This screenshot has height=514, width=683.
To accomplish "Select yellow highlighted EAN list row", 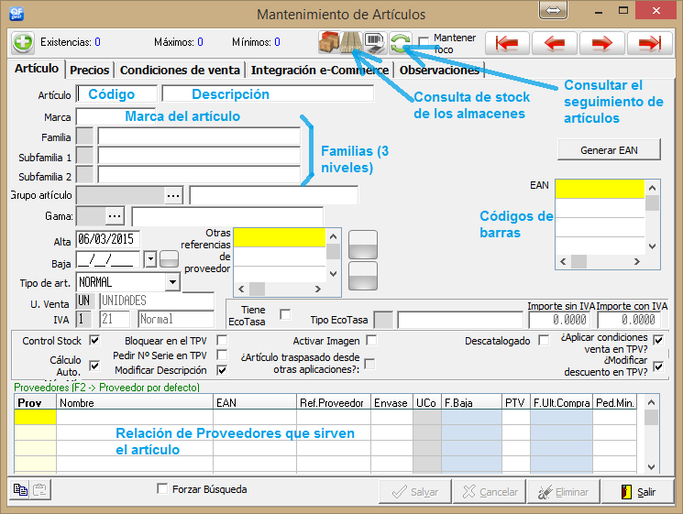I will pos(600,189).
